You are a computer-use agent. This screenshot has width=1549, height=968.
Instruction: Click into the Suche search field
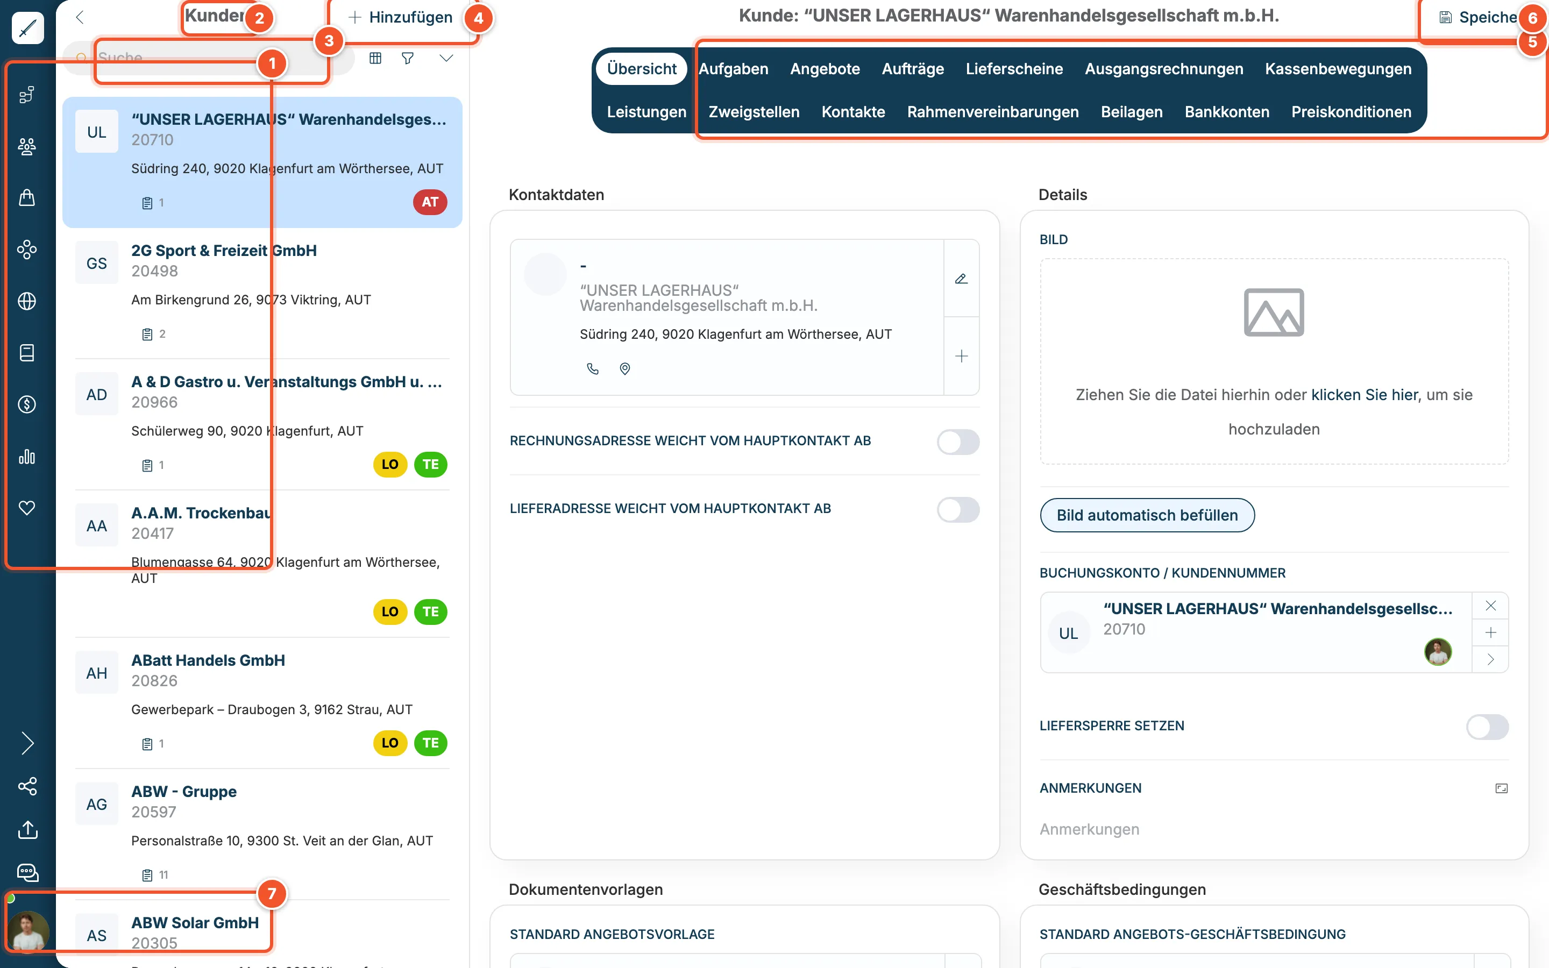pos(208,58)
